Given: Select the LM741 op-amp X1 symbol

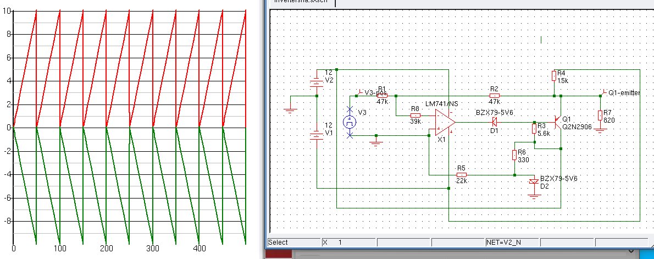Looking at the screenshot, I should (444, 123).
